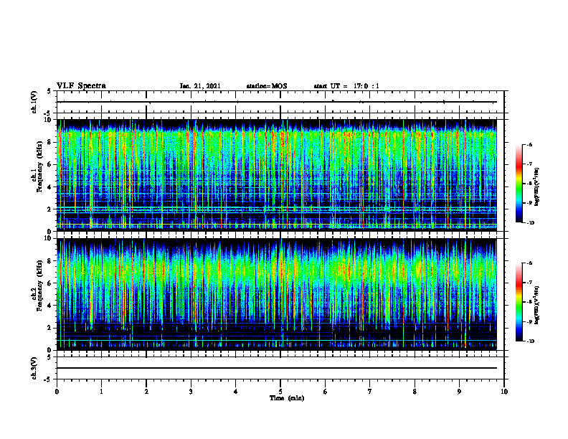This screenshot has width=568, height=439.
Task: Click the "-8" label on ch.1 color scale
Action: pyautogui.click(x=529, y=184)
